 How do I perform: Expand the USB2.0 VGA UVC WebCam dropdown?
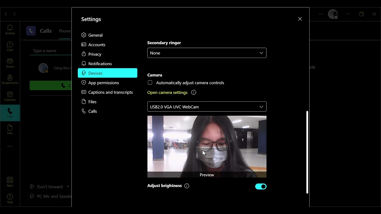coord(207,107)
